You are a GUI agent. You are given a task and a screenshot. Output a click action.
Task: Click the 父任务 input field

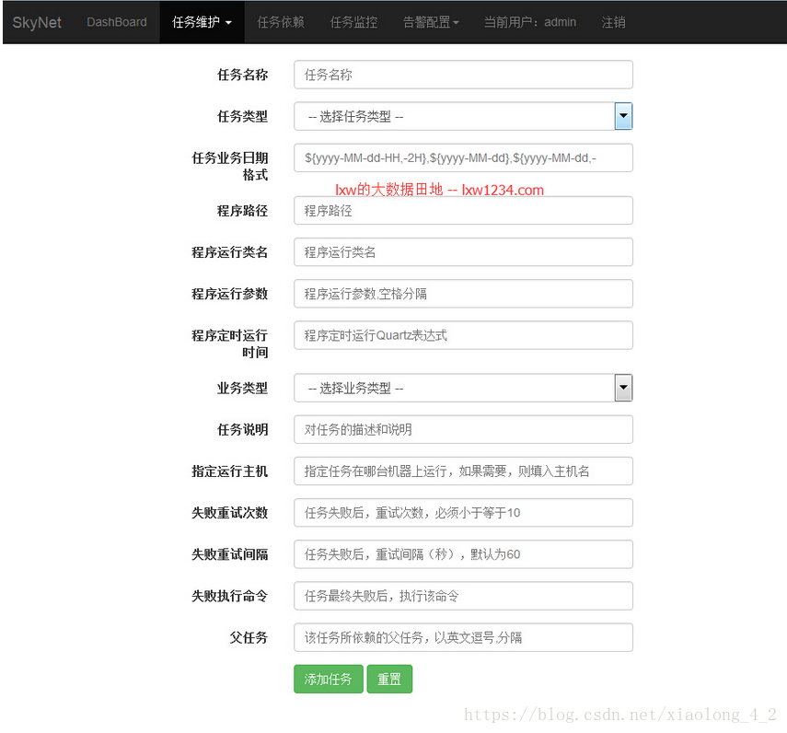(463, 638)
